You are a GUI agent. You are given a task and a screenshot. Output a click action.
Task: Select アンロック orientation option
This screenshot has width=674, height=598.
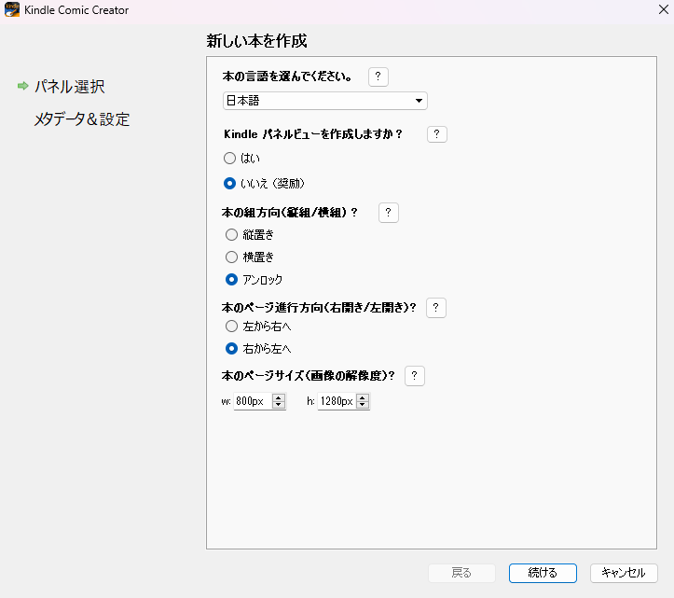(230, 280)
